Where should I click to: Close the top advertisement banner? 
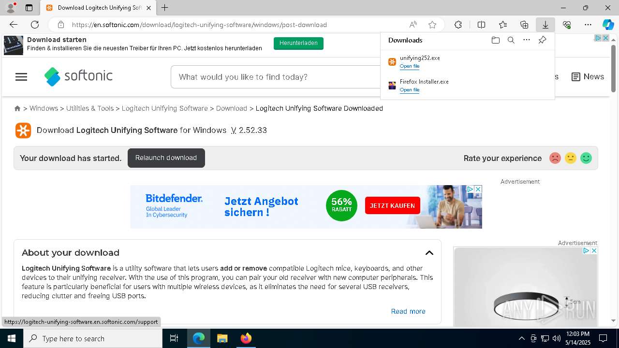(605, 38)
